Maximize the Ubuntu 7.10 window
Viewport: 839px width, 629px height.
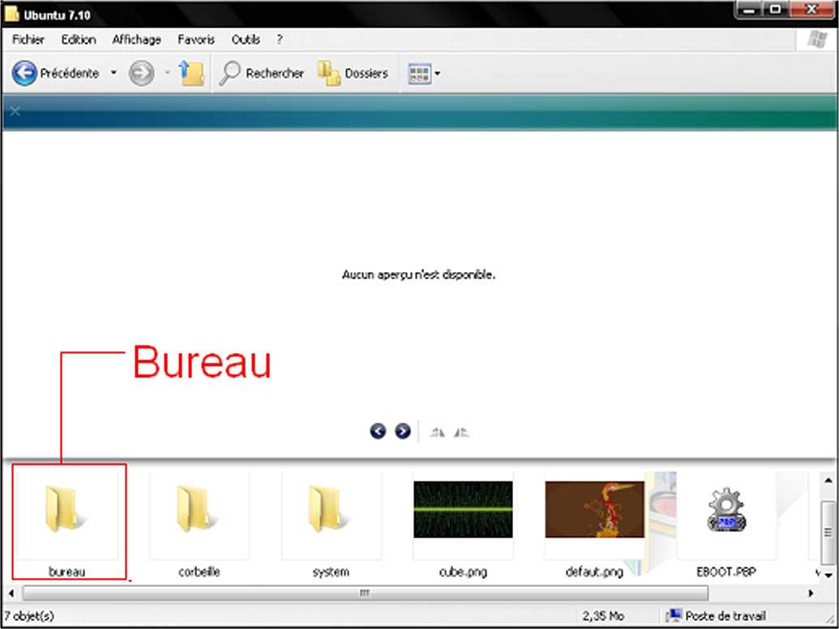774,11
